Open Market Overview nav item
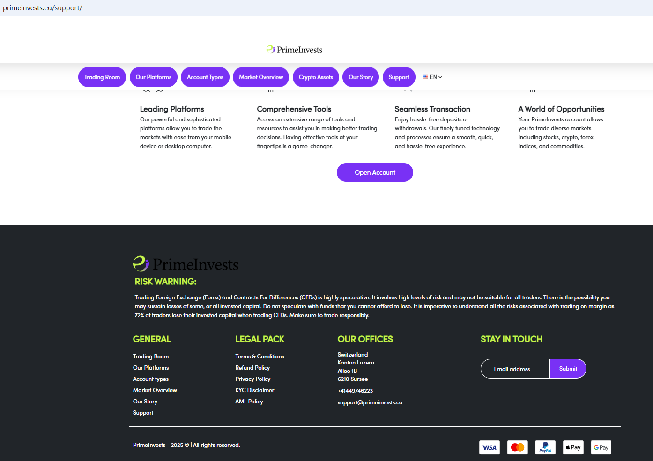This screenshot has width=653, height=461. [261, 77]
